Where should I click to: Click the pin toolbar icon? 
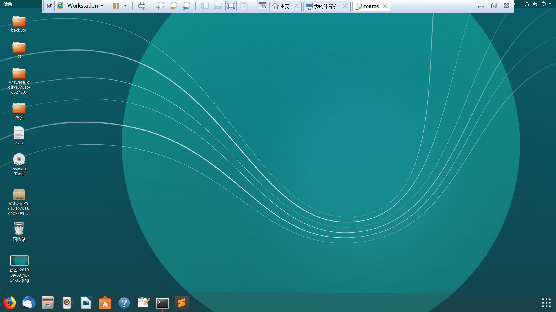click(49, 5)
